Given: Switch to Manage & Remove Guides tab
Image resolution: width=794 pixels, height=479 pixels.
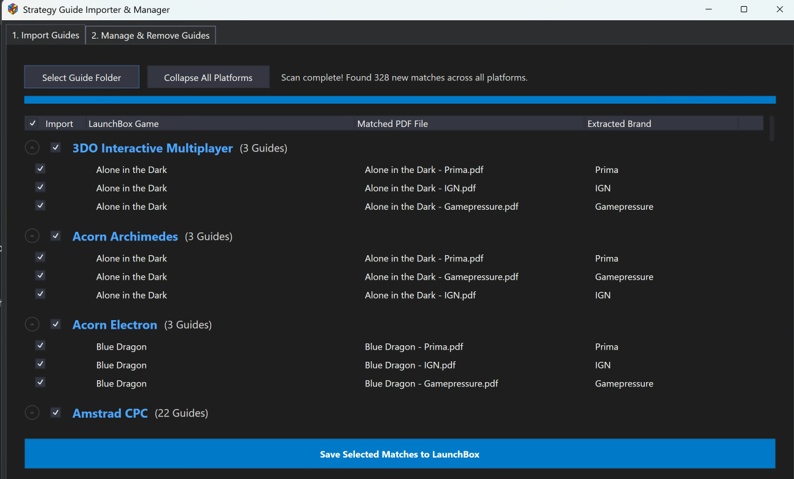Looking at the screenshot, I should coord(150,36).
